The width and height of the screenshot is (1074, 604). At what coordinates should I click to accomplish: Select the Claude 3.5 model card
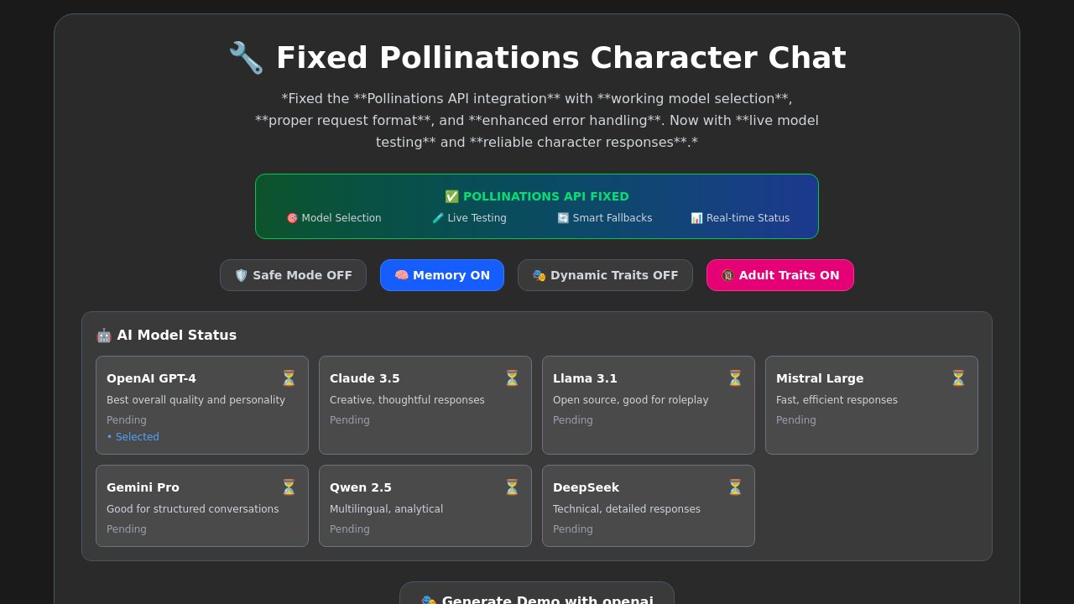(425, 405)
